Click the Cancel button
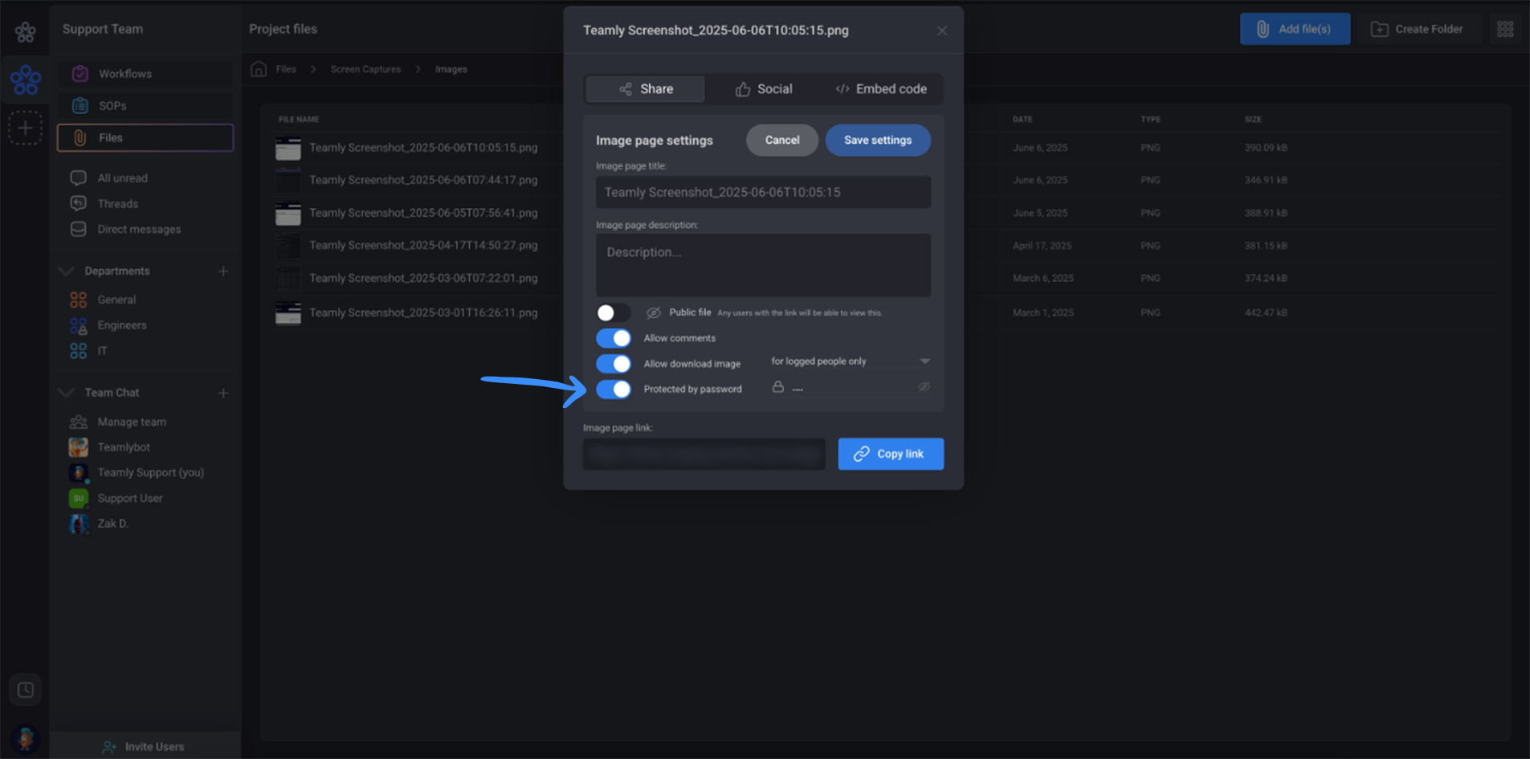 pos(782,141)
